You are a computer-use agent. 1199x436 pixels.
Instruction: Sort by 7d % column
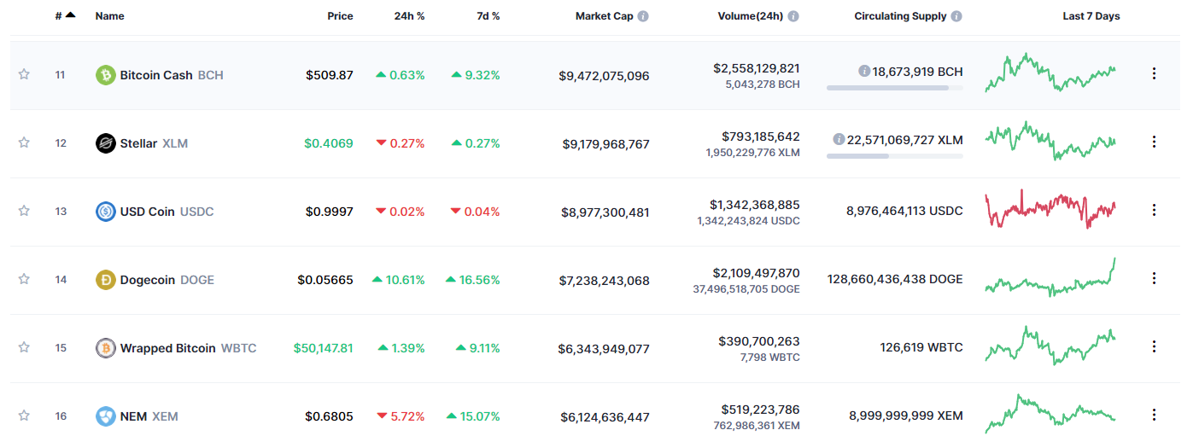tap(488, 16)
